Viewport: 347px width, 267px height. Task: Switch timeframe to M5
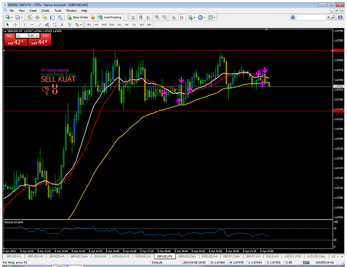click(x=97, y=25)
